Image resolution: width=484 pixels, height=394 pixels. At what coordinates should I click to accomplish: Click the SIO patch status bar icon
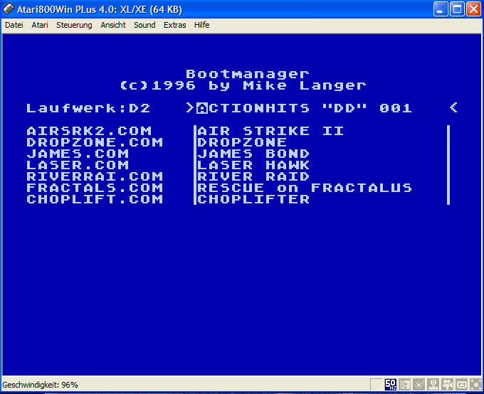pyautogui.click(x=405, y=385)
